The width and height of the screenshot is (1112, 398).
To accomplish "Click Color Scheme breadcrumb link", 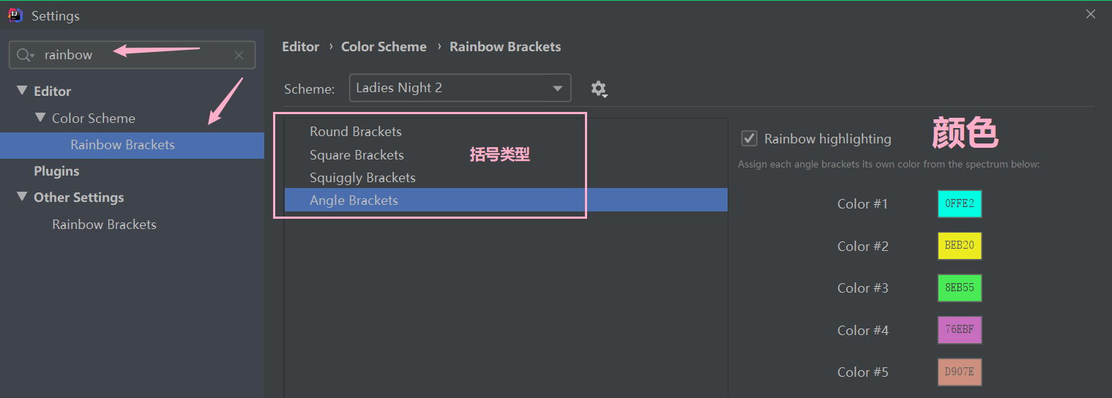I will (384, 47).
